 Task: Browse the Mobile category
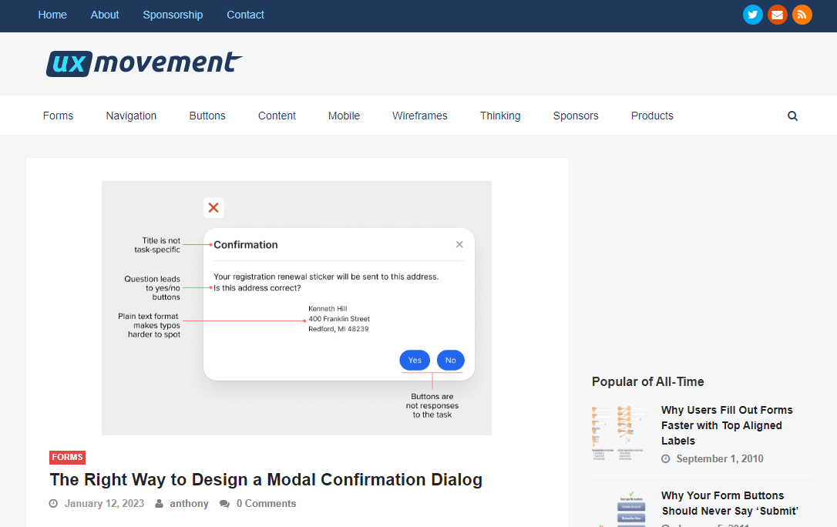tap(344, 116)
